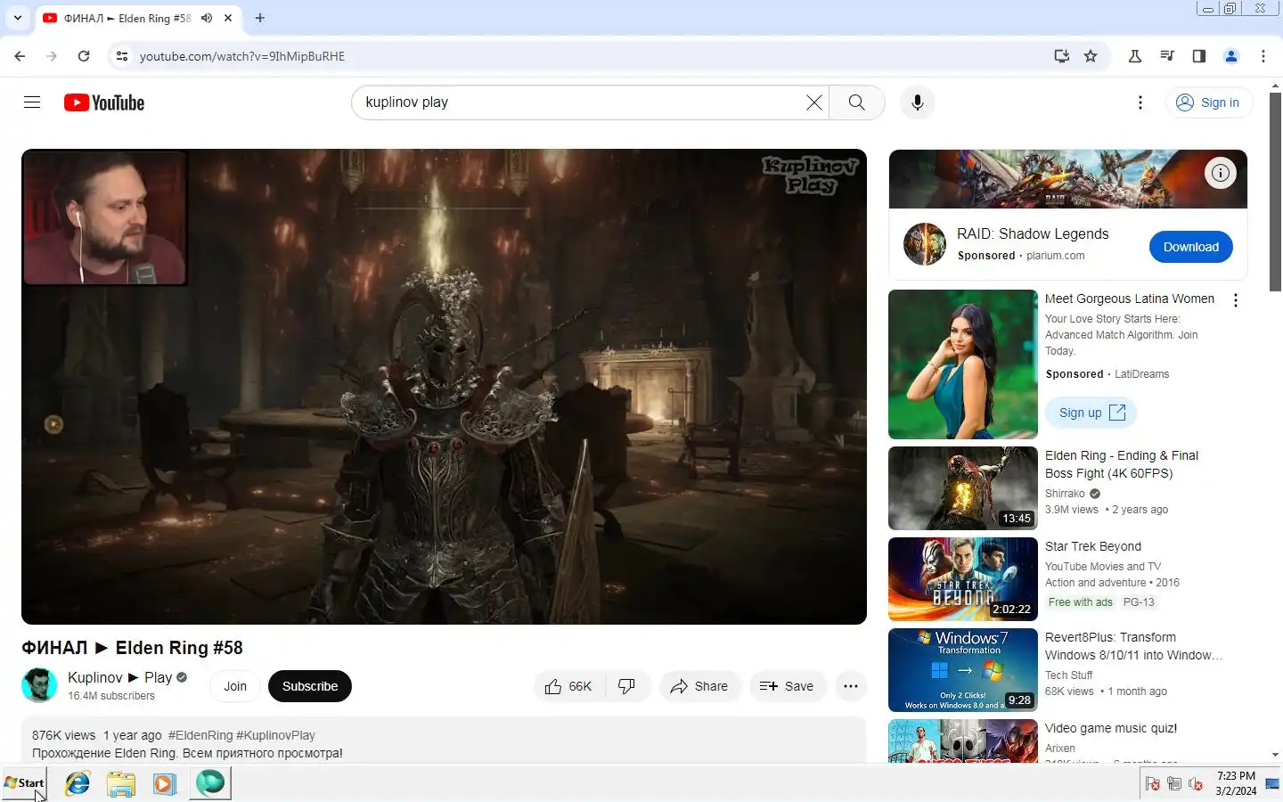Click the #EldenRing hashtag

click(200, 735)
